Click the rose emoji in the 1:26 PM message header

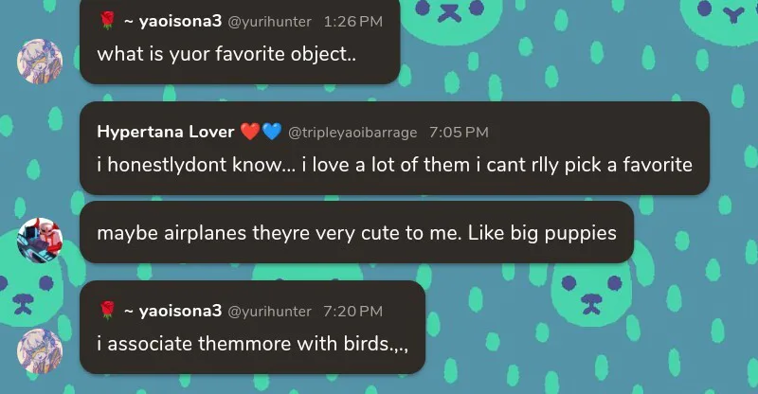pyautogui.click(x=107, y=20)
